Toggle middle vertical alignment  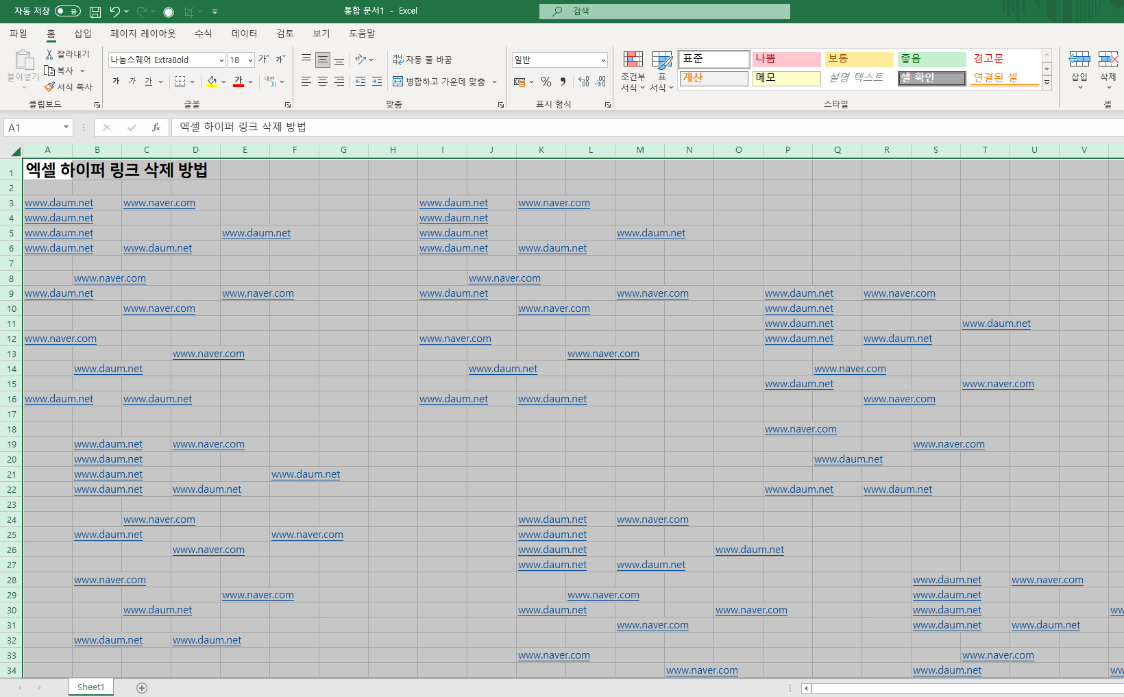point(323,60)
